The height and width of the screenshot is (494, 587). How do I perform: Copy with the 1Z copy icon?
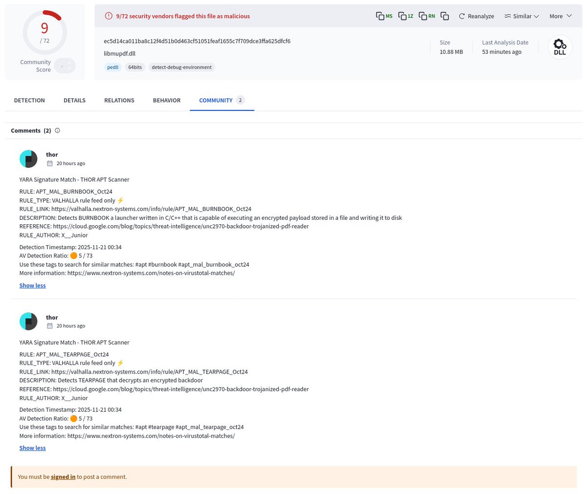(406, 16)
